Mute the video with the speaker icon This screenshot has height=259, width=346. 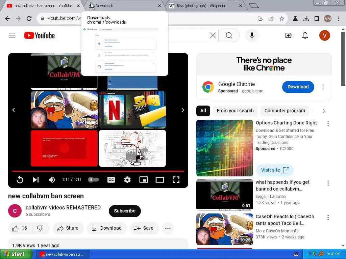[x=52, y=180]
